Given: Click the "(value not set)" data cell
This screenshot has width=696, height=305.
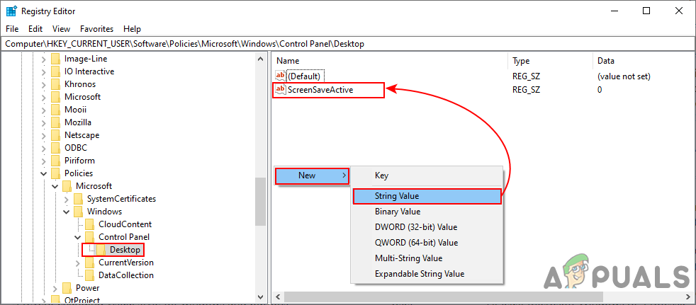Looking at the screenshot, I should point(624,76).
